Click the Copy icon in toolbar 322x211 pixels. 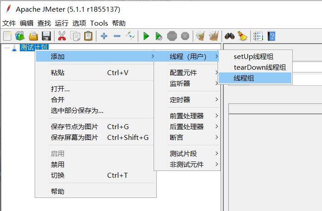coord(75,36)
